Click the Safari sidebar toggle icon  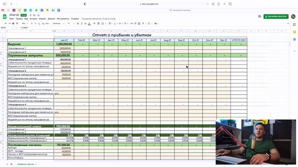click(x=5, y=4)
